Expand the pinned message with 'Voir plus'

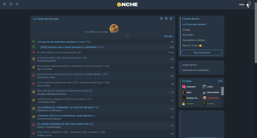(168, 36)
